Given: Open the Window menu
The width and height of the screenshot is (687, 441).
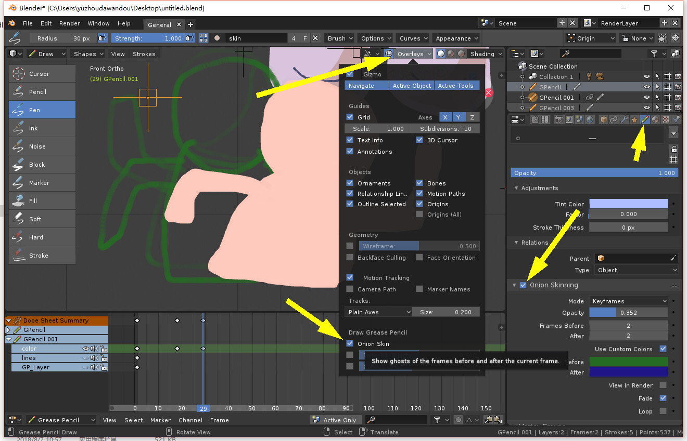Looking at the screenshot, I should coord(99,23).
